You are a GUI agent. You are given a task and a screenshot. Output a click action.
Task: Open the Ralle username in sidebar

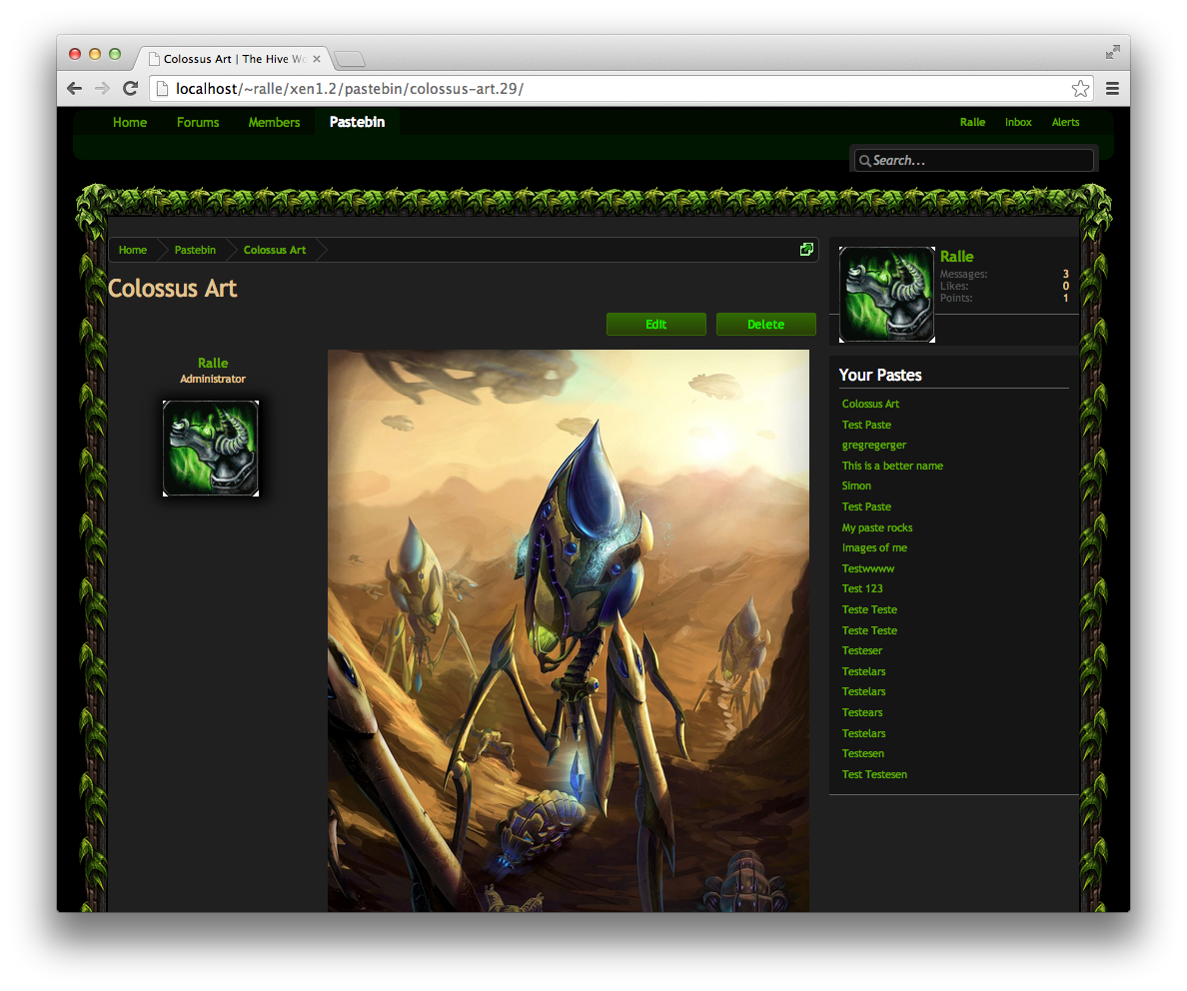pyautogui.click(x=957, y=257)
